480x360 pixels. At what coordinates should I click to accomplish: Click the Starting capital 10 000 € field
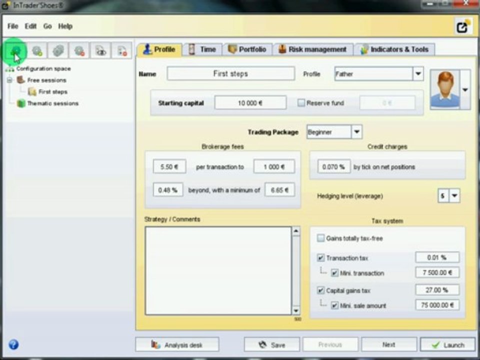click(x=250, y=103)
